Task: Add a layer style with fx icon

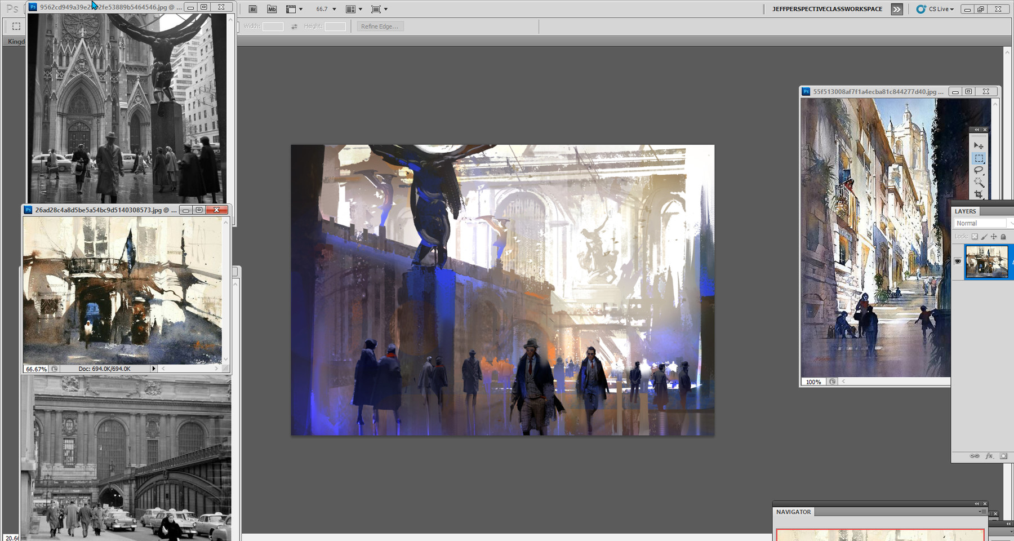Action: coord(989,456)
